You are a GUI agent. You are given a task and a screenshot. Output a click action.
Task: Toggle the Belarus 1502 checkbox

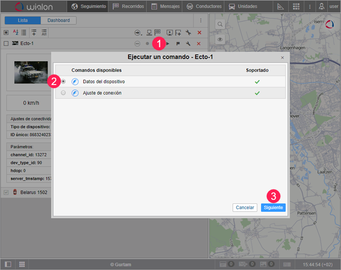[x=6, y=192]
